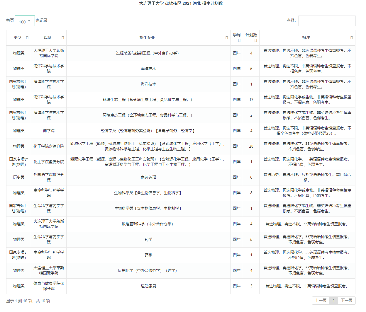Click the 过程装备与控制工程 major cell

pyautogui.click(x=148, y=53)
